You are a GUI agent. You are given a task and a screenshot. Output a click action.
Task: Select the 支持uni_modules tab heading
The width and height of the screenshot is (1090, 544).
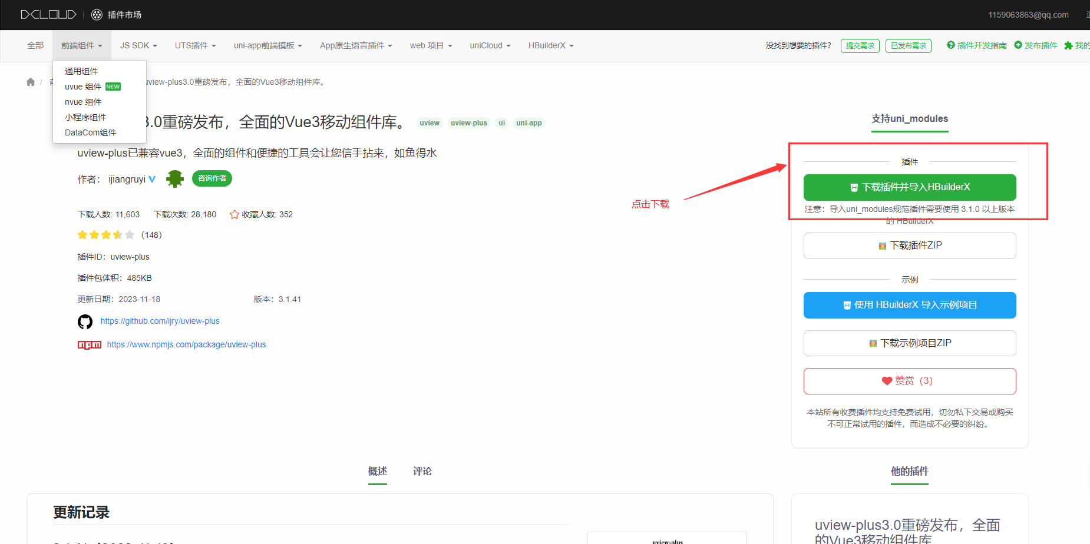coord(910,119)
